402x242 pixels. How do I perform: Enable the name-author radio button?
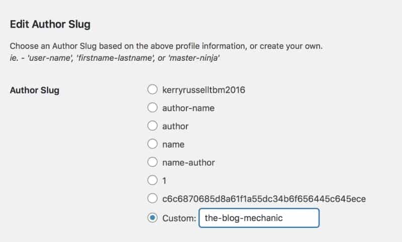(153, 162)
